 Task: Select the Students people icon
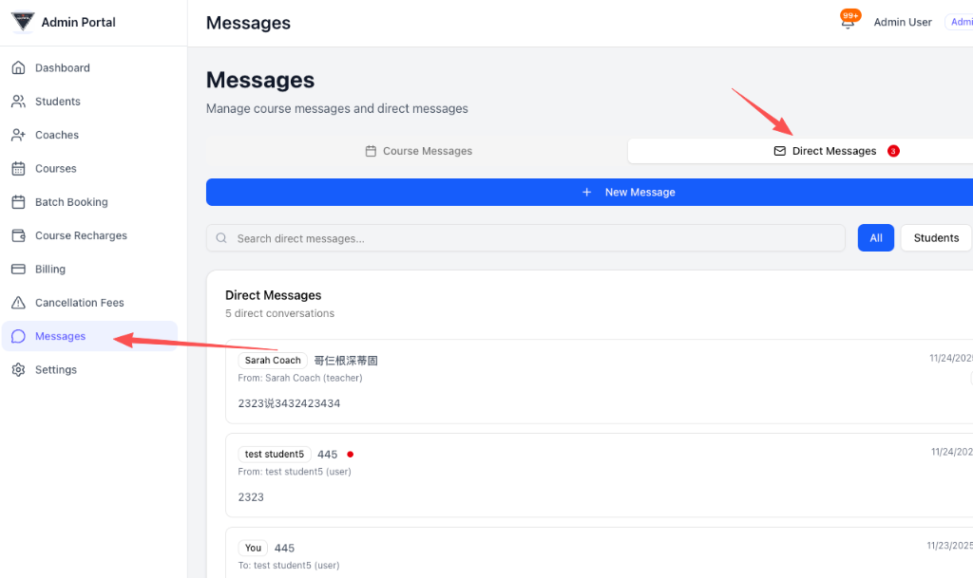pos(20,101)
